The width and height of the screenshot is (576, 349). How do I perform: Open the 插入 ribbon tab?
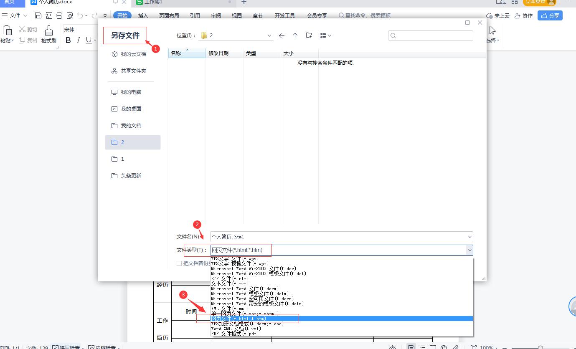tap(143, 15)
